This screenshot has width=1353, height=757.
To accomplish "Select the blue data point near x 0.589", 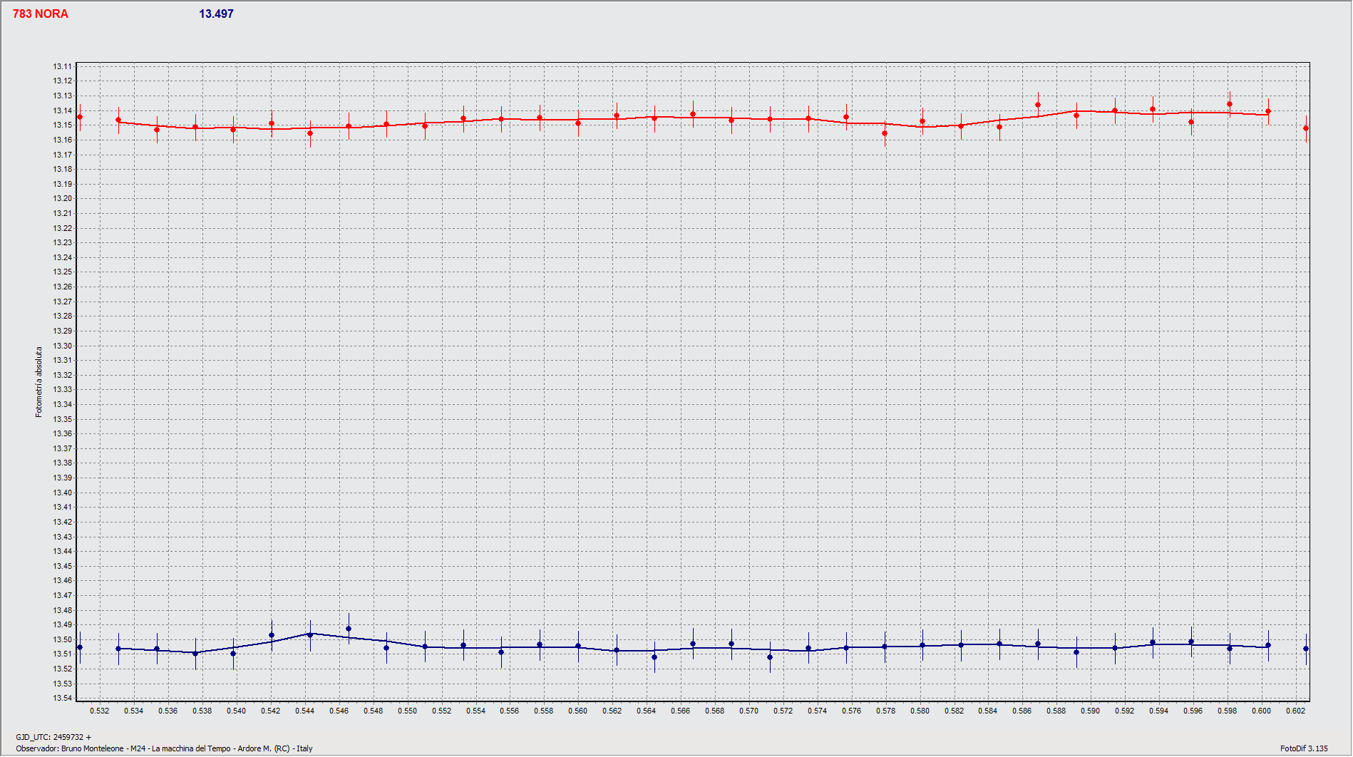I will coord(1076,652).
